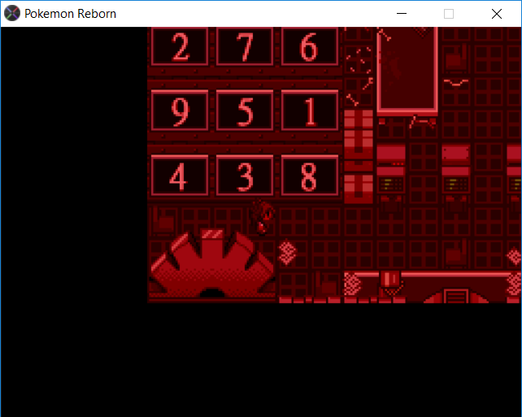The height and width of the screenshot is (417, 522).
Task: Select the number 3 puzzle tile
Action: (245, 175)
